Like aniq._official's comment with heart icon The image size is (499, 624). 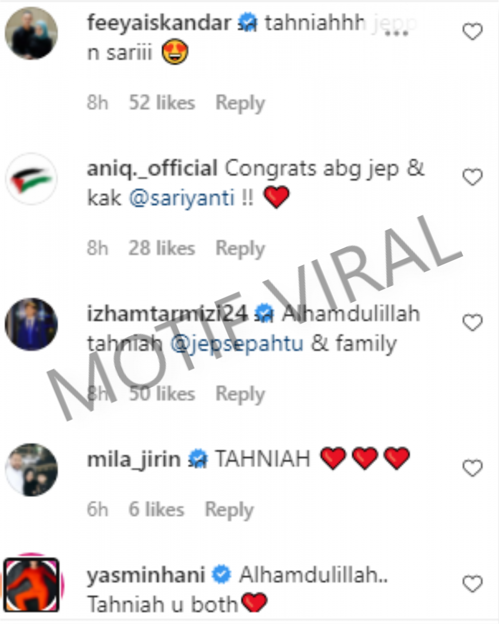pos(472,177)
